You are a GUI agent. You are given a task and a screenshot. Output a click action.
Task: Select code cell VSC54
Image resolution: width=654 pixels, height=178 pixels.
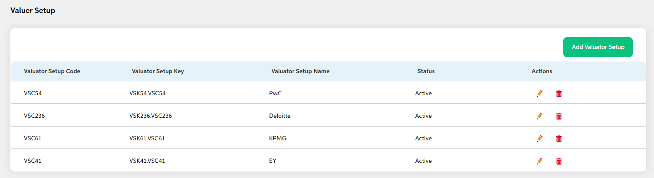[33, 93]
